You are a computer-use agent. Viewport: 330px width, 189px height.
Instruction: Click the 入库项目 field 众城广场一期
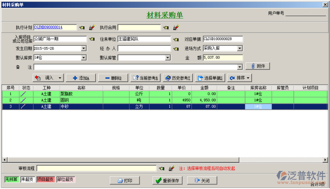pyautogui.click(x=60, y=39)
